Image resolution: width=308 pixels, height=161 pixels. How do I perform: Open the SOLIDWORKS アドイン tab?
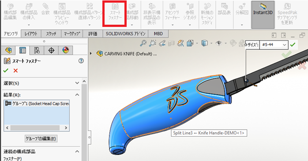[x=125, y=34]
